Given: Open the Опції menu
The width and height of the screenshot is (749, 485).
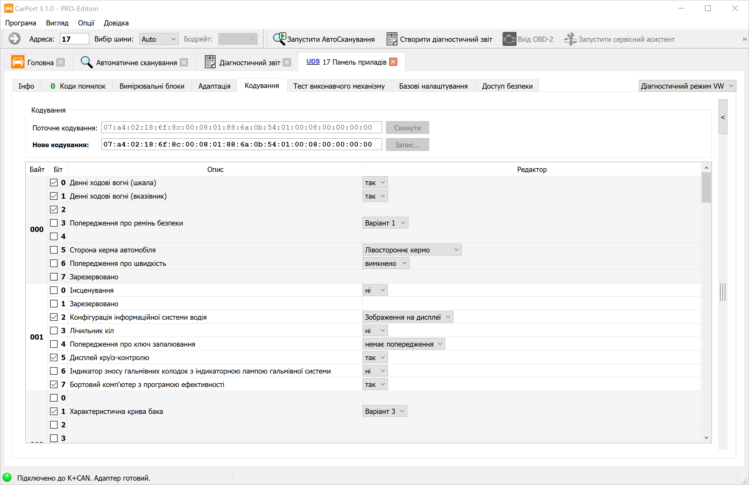Looking at the screenshot, I should pyautogui.click(x=86, y=23).
